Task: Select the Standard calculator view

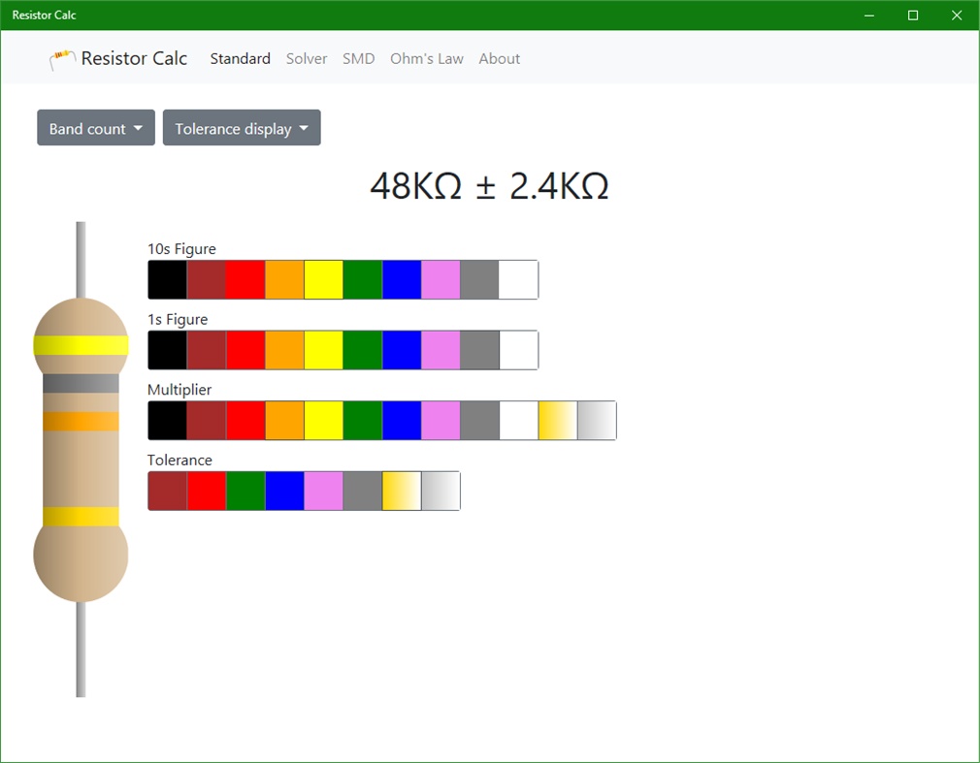Action: click(240, 58)
